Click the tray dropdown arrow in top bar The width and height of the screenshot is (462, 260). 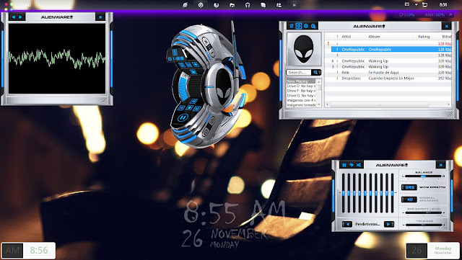tap(416, 5)
